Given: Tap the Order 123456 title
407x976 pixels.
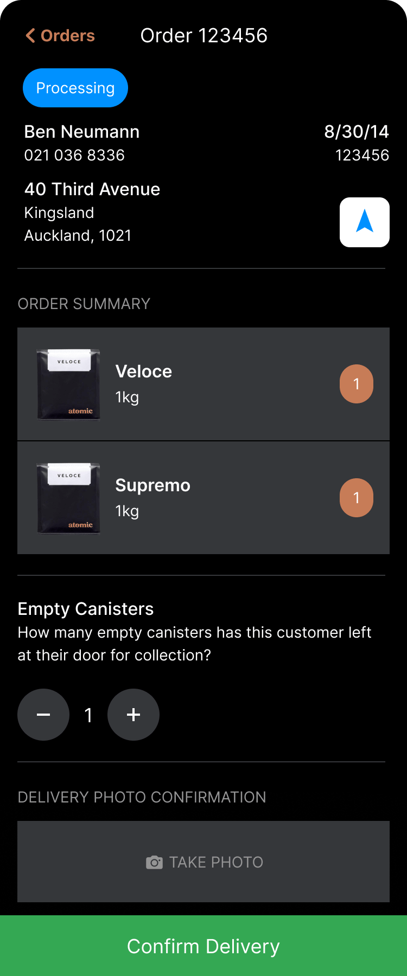Looking at the screenshot, I should pyautogui.click(x=204, y=36).
